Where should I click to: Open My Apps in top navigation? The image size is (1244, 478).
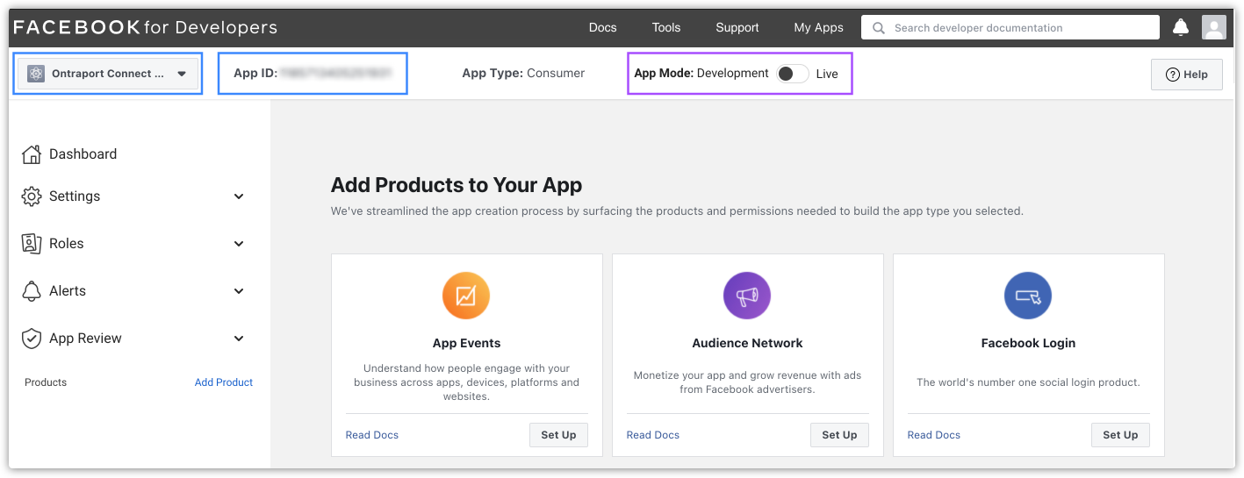[818, 27]
